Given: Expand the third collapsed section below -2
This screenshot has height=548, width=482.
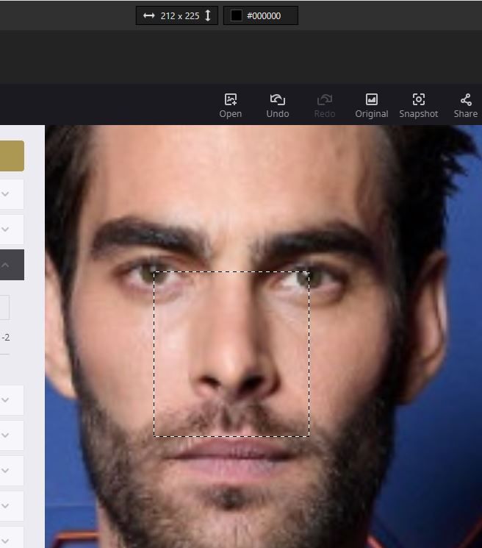Looking at the screenshot, I should tap(6, 471).
